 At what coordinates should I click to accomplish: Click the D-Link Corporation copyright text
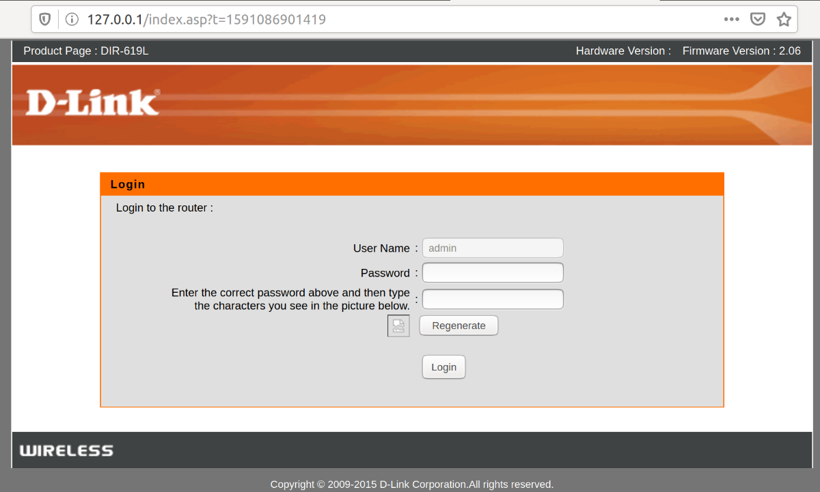pos(411,484)
